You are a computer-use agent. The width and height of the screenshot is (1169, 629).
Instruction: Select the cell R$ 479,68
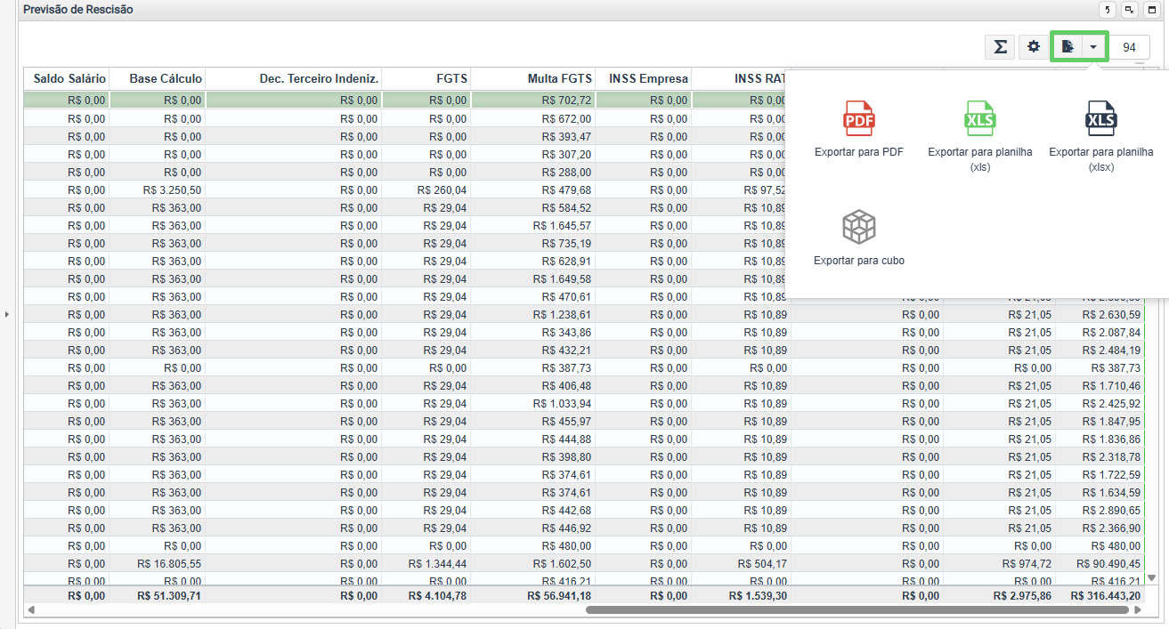[x=533, y=190]
